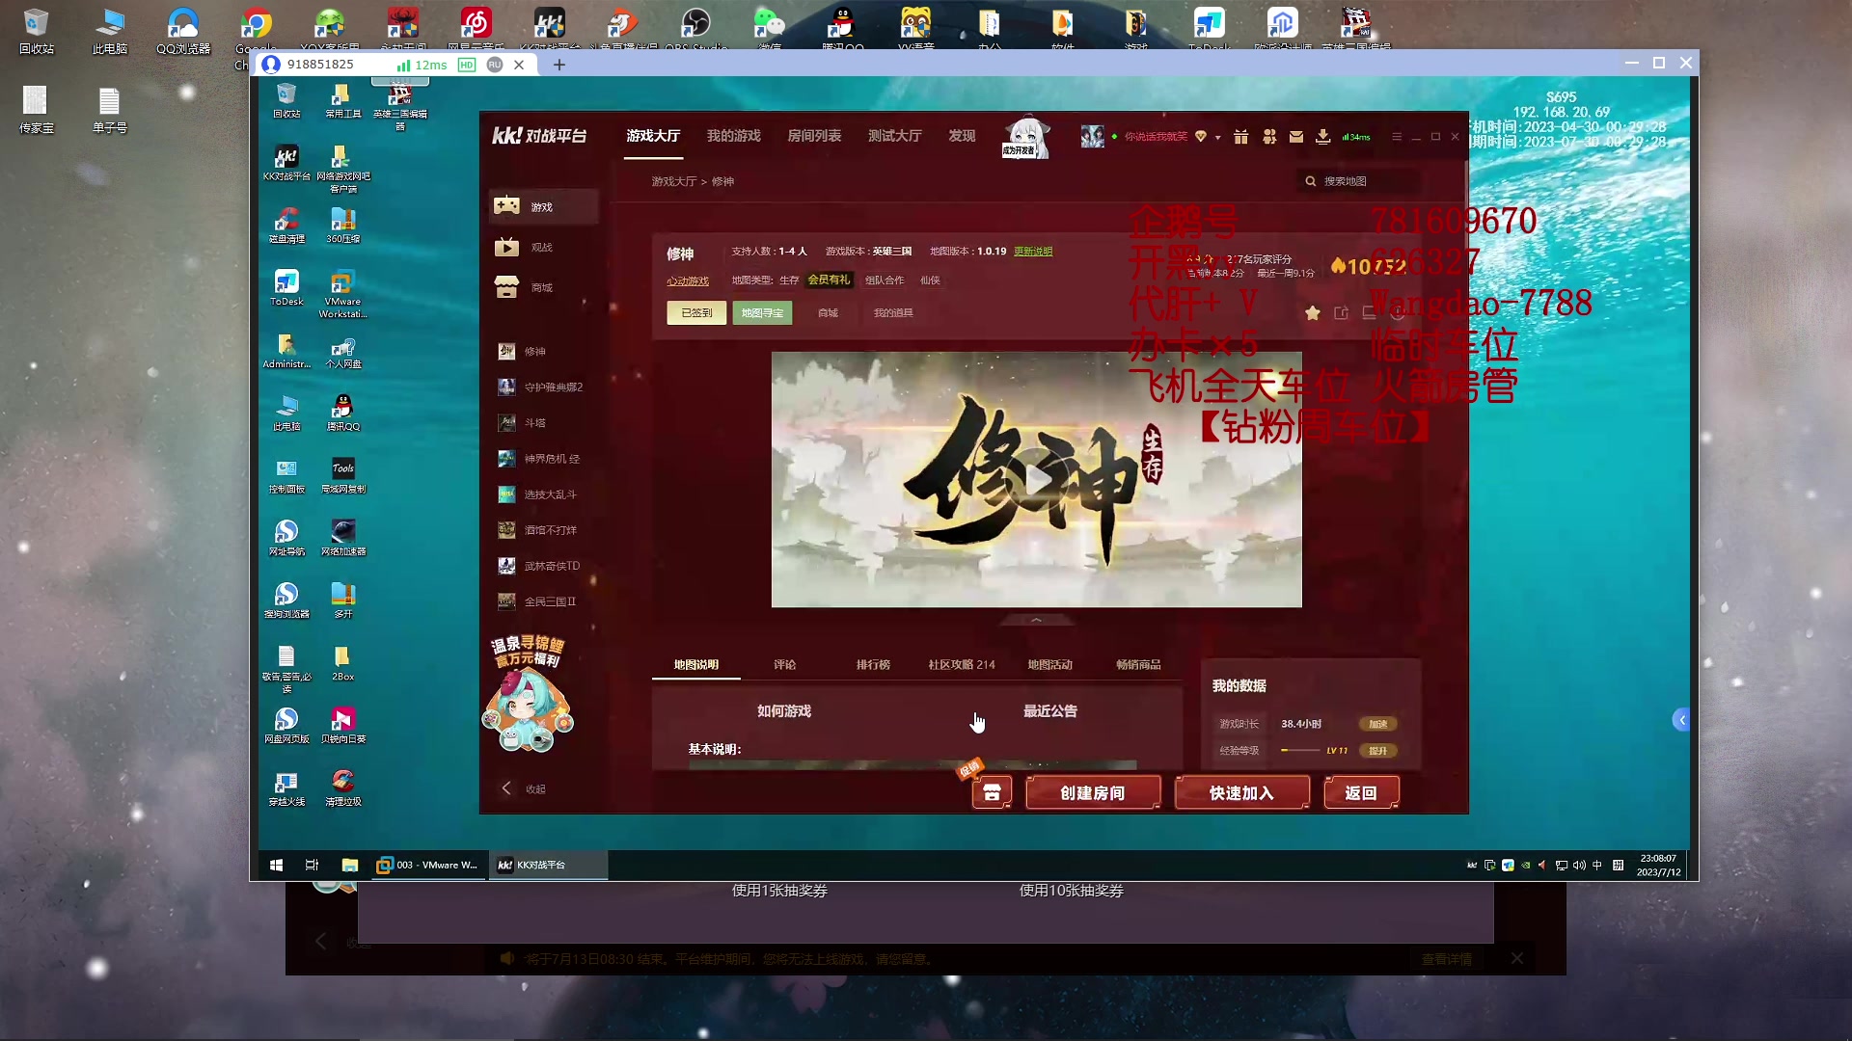Open 腾讯QQ icon on remote desktop
1852x1041 pixels.
point(342,413)
